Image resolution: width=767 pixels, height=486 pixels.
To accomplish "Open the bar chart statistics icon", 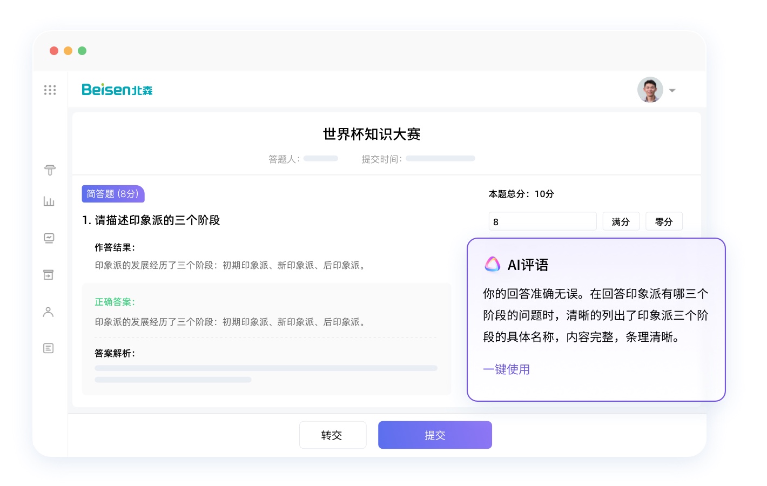I will tap(49, 201).
